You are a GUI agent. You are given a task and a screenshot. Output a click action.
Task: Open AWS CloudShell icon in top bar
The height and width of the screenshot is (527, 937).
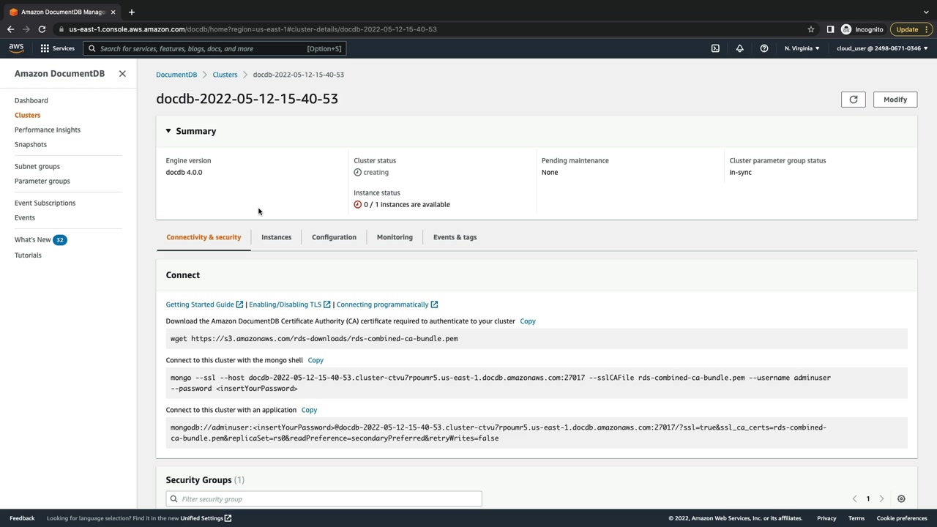pyautogui.click(x=715, y=48)
